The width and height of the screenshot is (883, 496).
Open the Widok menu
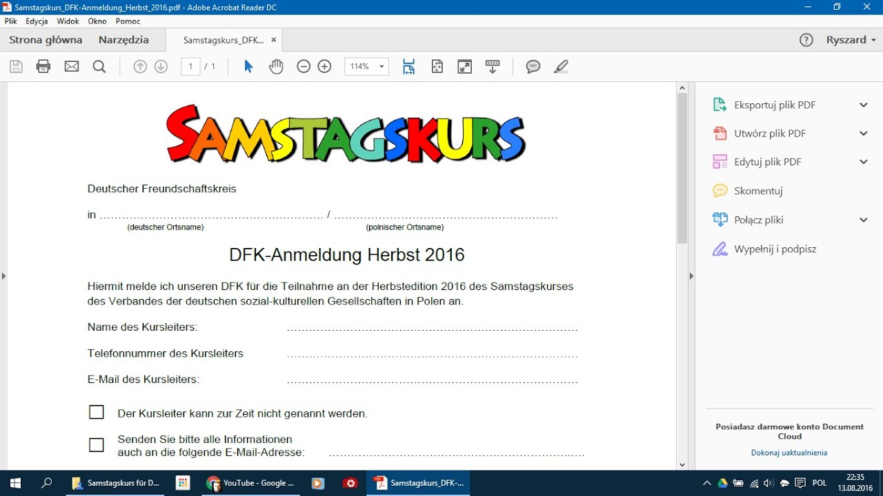click(68, 21)
